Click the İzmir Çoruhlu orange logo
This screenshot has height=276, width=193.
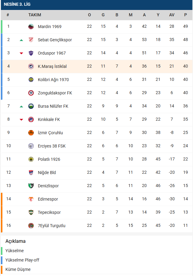click(31, 133)
